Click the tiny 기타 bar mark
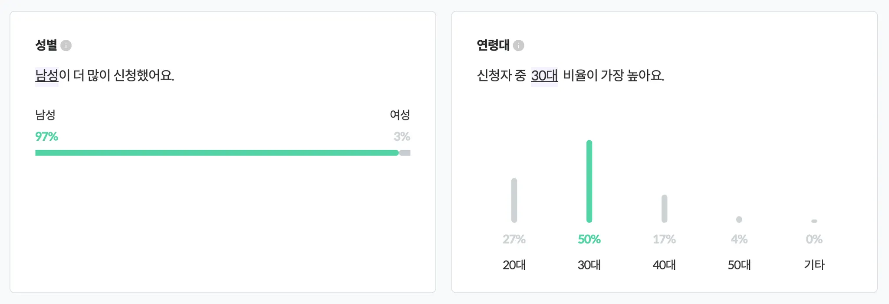889x304 pixels. click(x=814, y=221)
